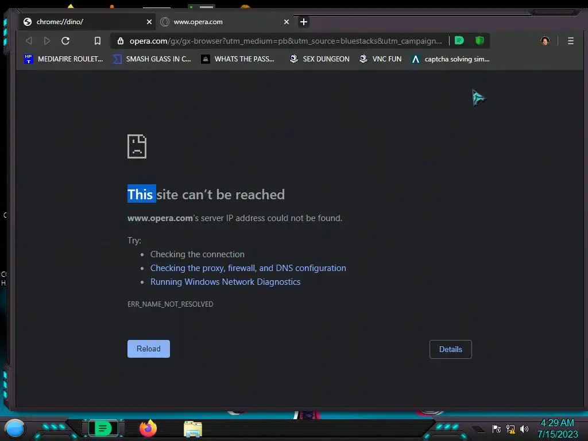
Task: Open the VNC FUN bookmark
Action: tap(380, 59)
